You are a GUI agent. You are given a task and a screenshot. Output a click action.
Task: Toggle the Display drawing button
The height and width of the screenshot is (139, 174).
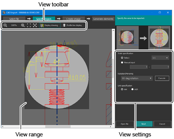50,25
